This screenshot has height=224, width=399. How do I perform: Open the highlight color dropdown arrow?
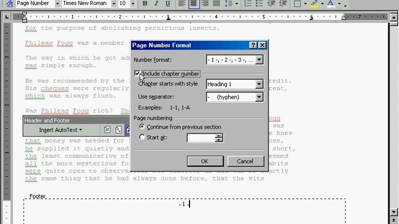[322, 4]
